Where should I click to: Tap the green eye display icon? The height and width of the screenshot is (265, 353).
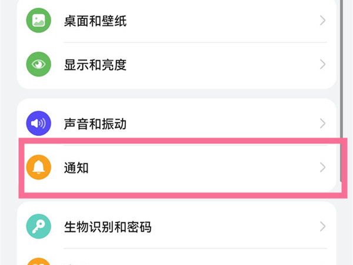click(x=39, y=64)
